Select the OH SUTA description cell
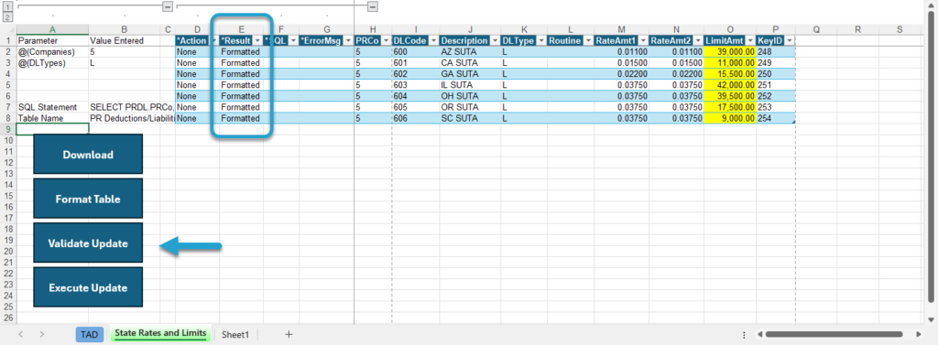938x345 pixels. pyautogui.click(x=470, y=96)
